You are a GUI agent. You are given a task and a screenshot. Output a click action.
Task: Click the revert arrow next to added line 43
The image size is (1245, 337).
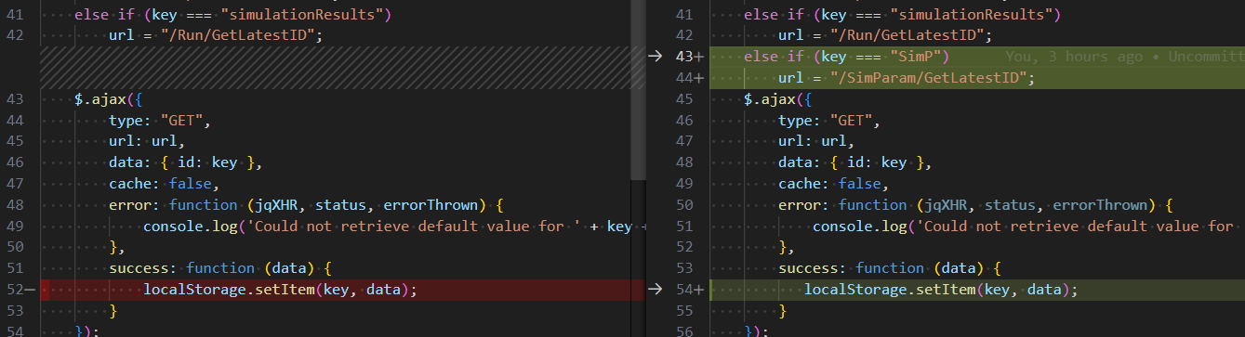(x=656, y=57)
